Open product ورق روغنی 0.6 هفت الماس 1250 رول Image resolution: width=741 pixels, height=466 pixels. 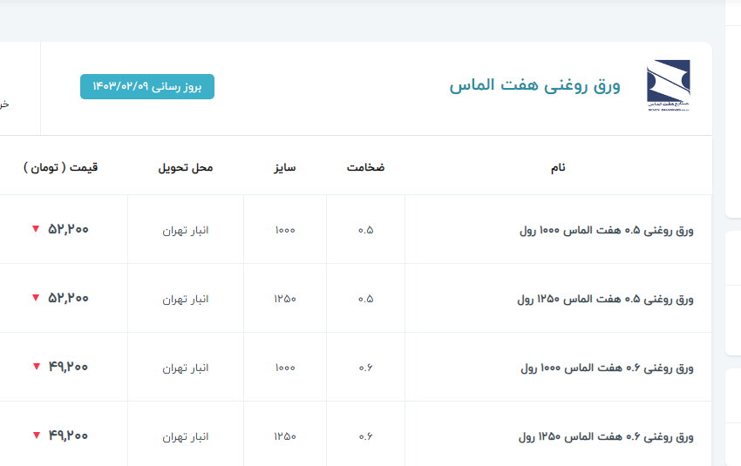606,436
